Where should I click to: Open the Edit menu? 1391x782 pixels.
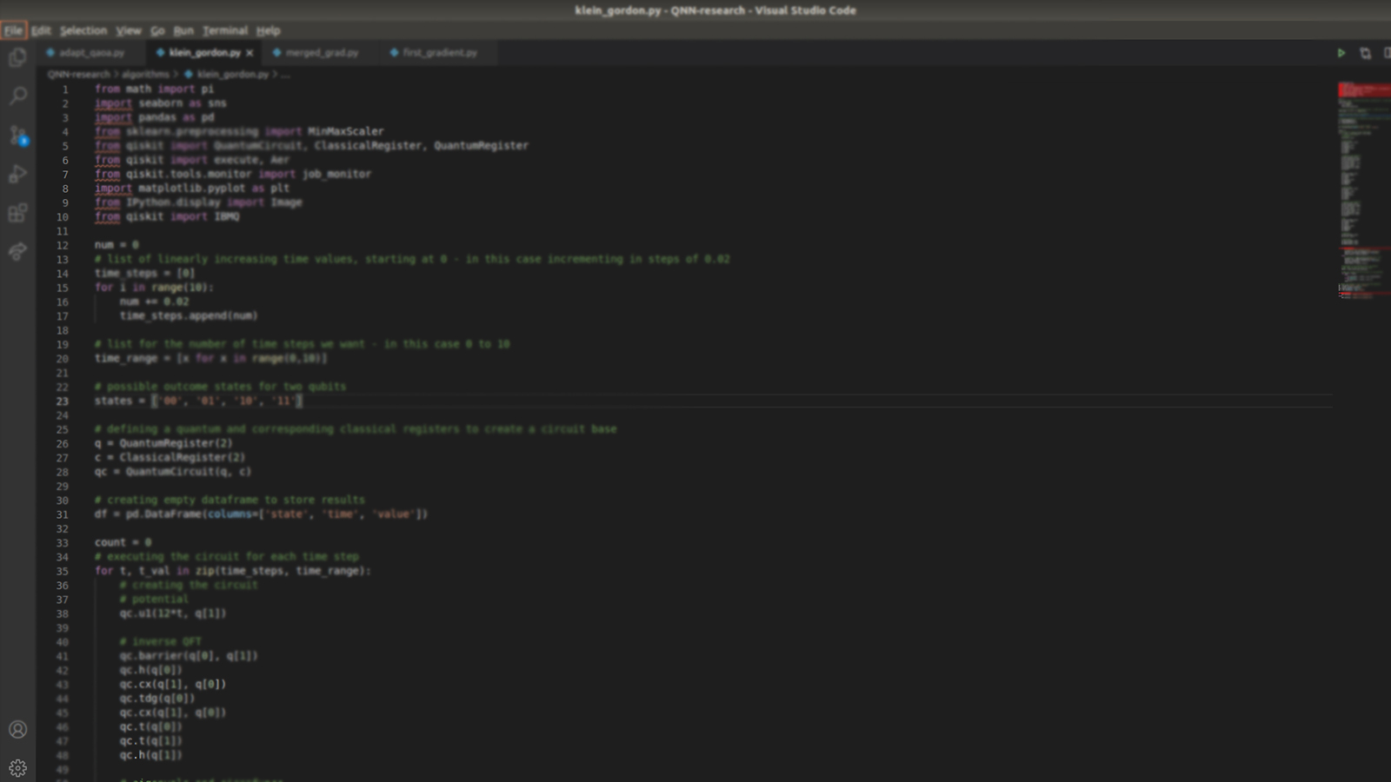pyautogui.click(x=41, y=30)
